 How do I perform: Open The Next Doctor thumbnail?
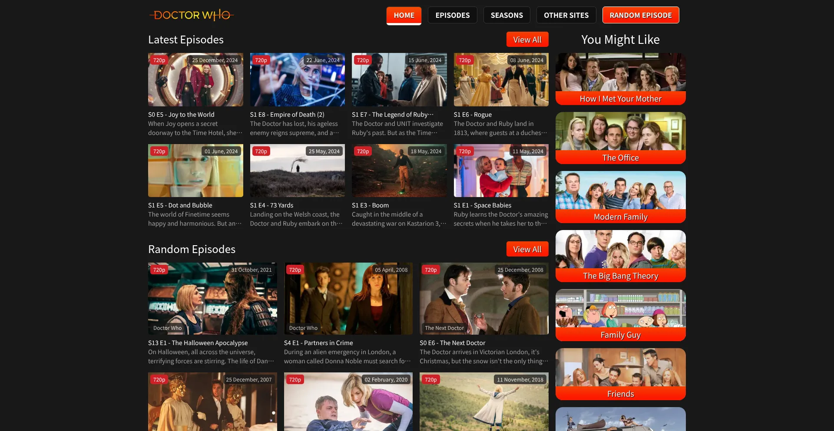484,299
